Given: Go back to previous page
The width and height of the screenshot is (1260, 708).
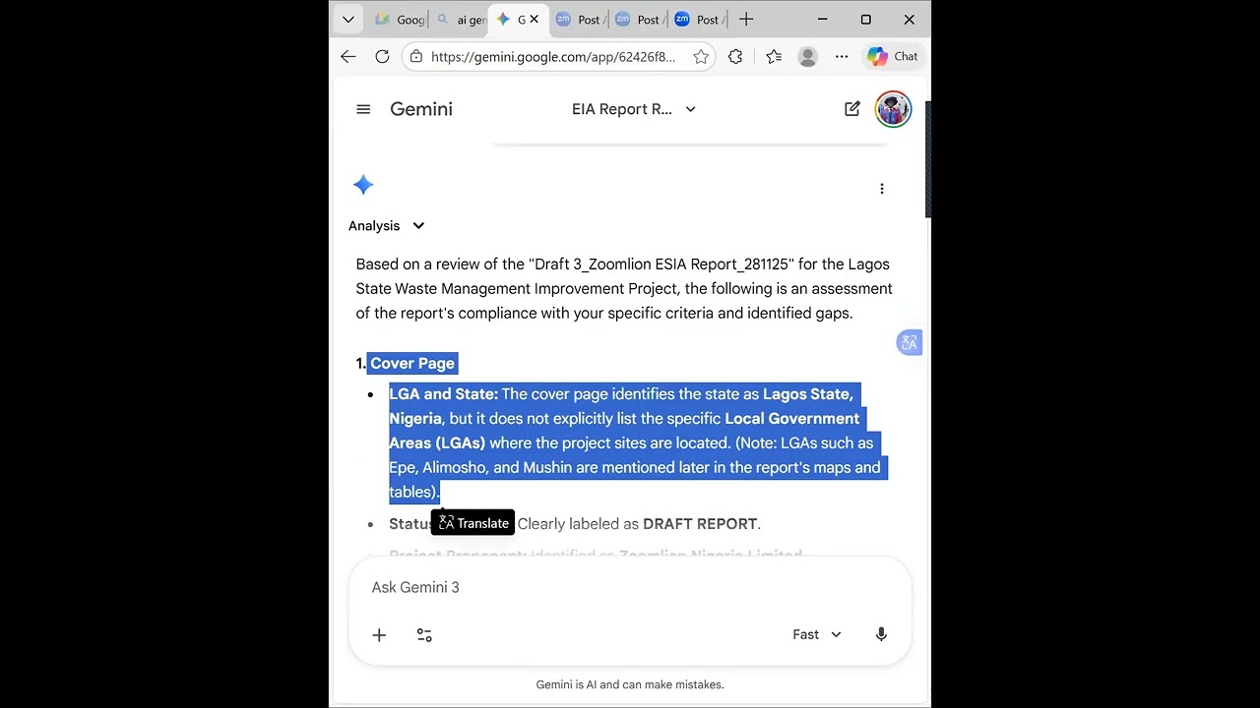Looking at the screenshot, I should pyautogui.click(x=348, y=57).
